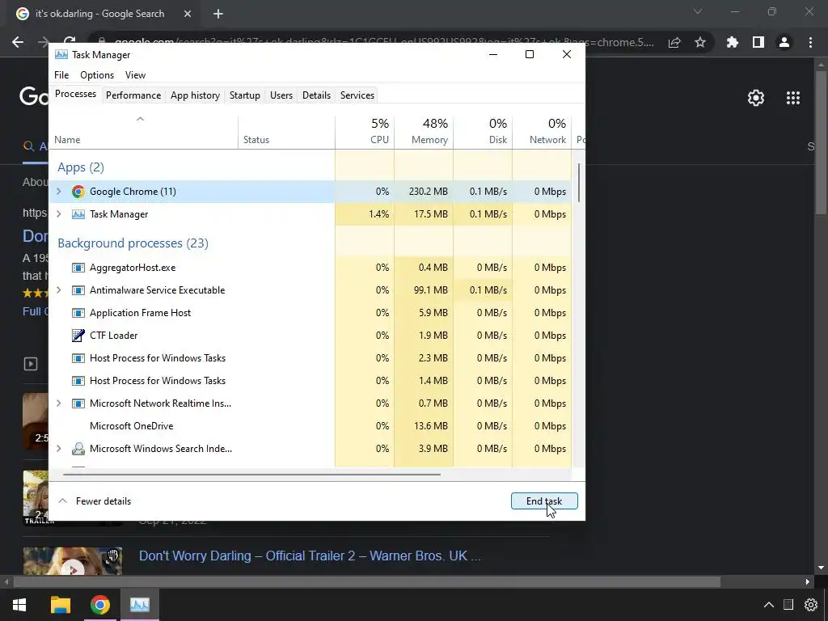Go back in Chrome browser
Image resolution: width=828 pixels, height=621 pixels.
pyautogui.click(x=18, y=42)
